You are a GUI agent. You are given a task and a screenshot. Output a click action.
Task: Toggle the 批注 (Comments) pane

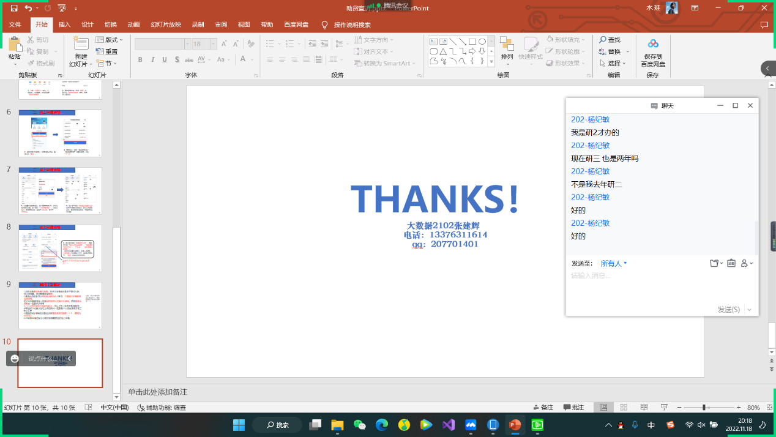coord(574,408)
